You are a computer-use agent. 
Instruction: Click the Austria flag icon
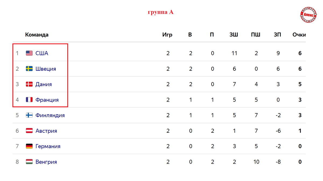29,131
